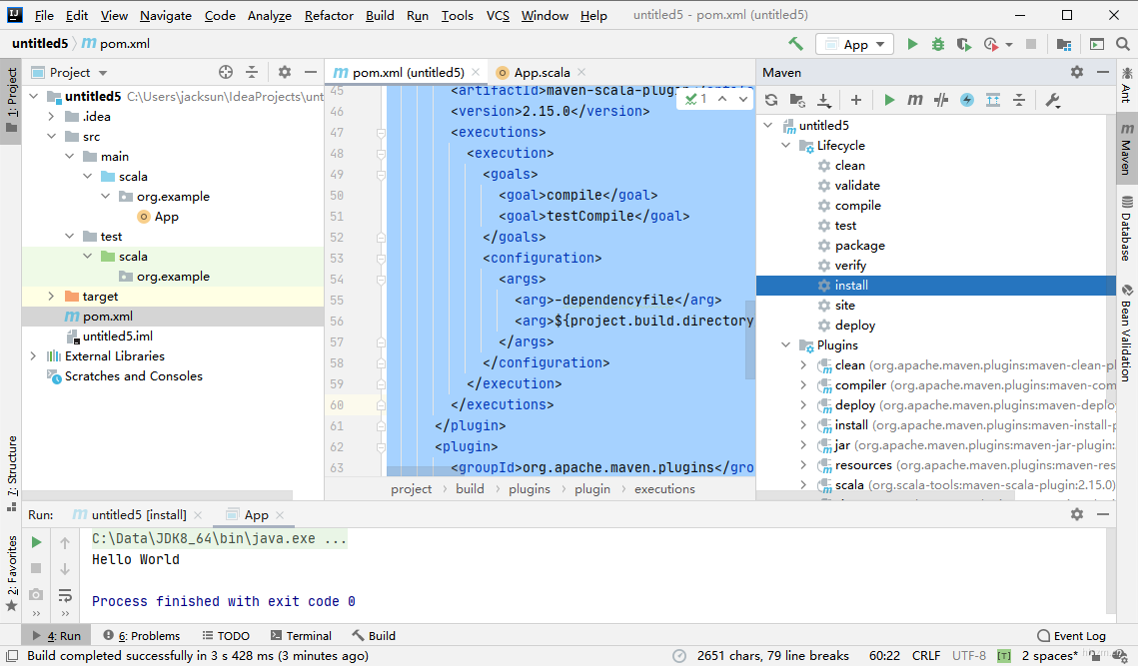Start debugging with the bug icon
This screenshot has width=1138, height=666.
pos(938,44)
